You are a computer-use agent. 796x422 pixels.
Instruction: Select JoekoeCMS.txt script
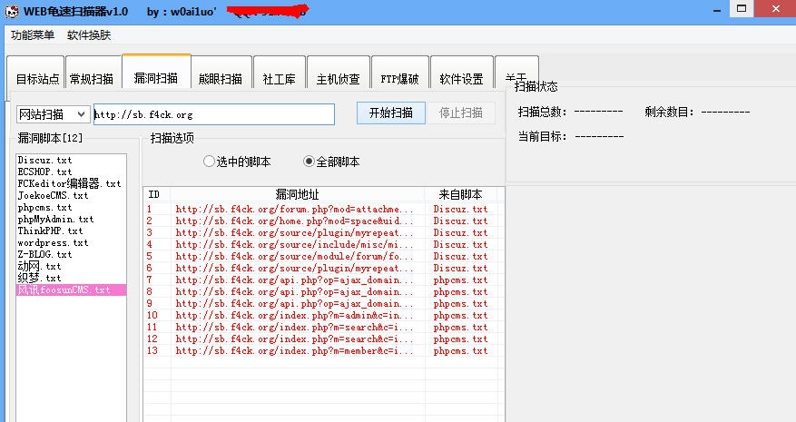point(71,195)
